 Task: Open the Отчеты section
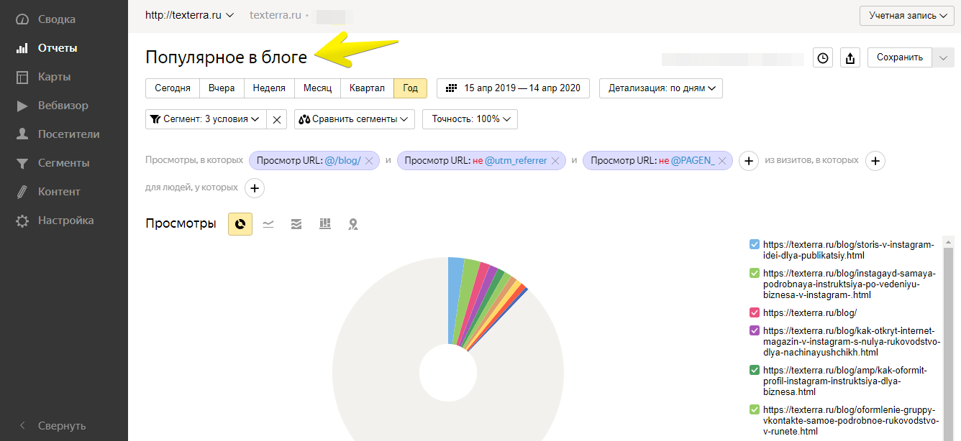point(57,48)
